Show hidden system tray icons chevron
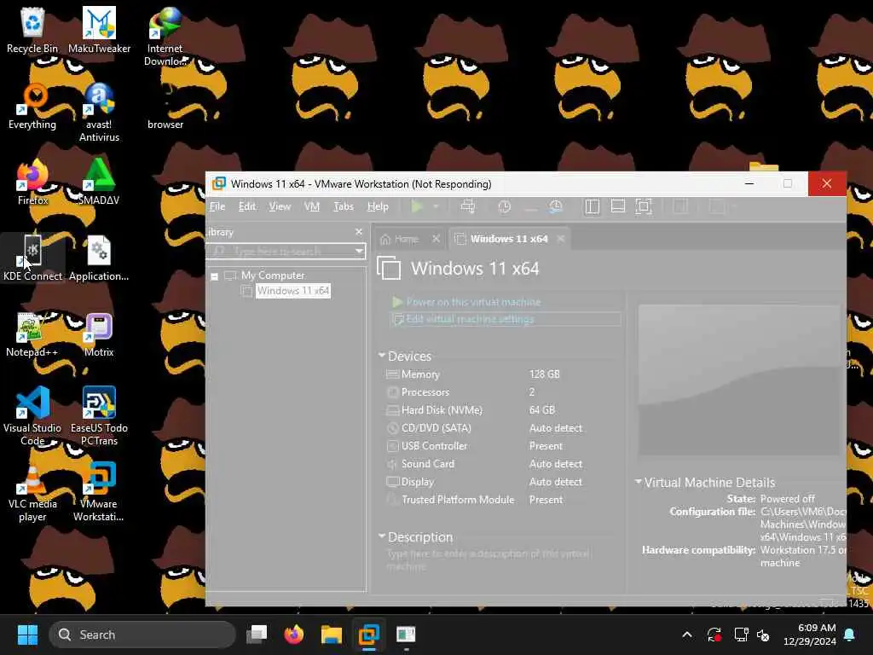The height and width of the screenshot is (655, 873). pos(687,635)
